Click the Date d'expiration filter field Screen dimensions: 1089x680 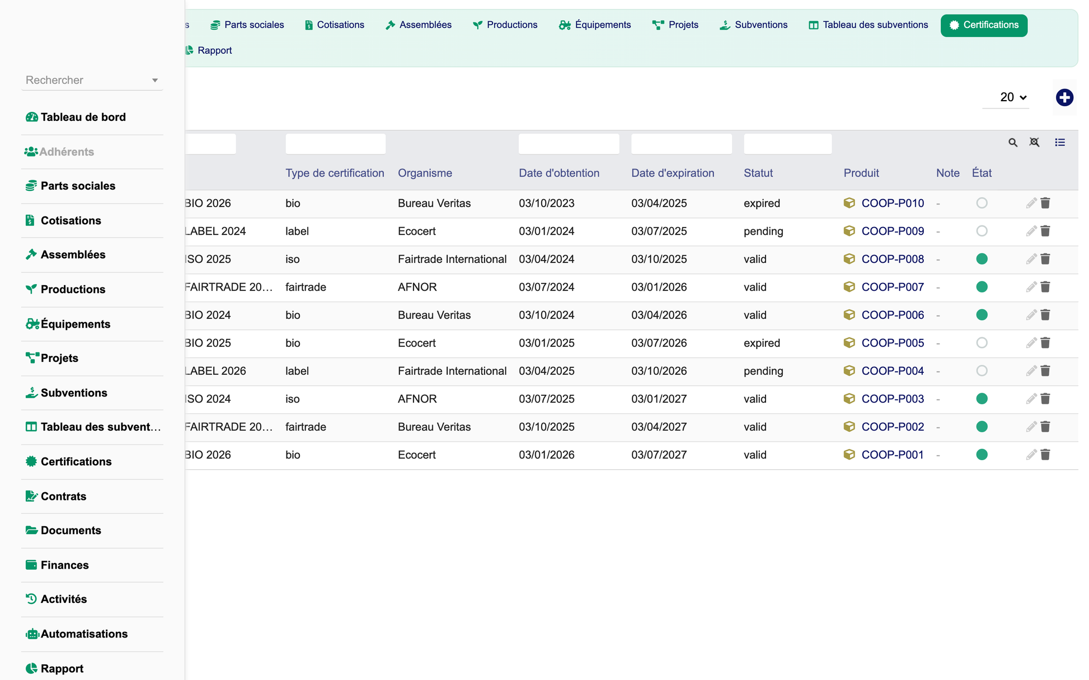(x=681, y=144)
